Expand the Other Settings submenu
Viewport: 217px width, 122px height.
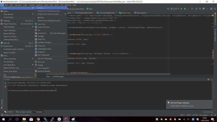(x=17, y=27)
